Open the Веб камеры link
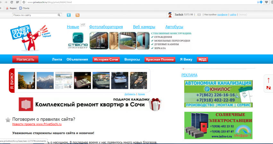Screen dimensions: 273x144 (x=144, y=27)
